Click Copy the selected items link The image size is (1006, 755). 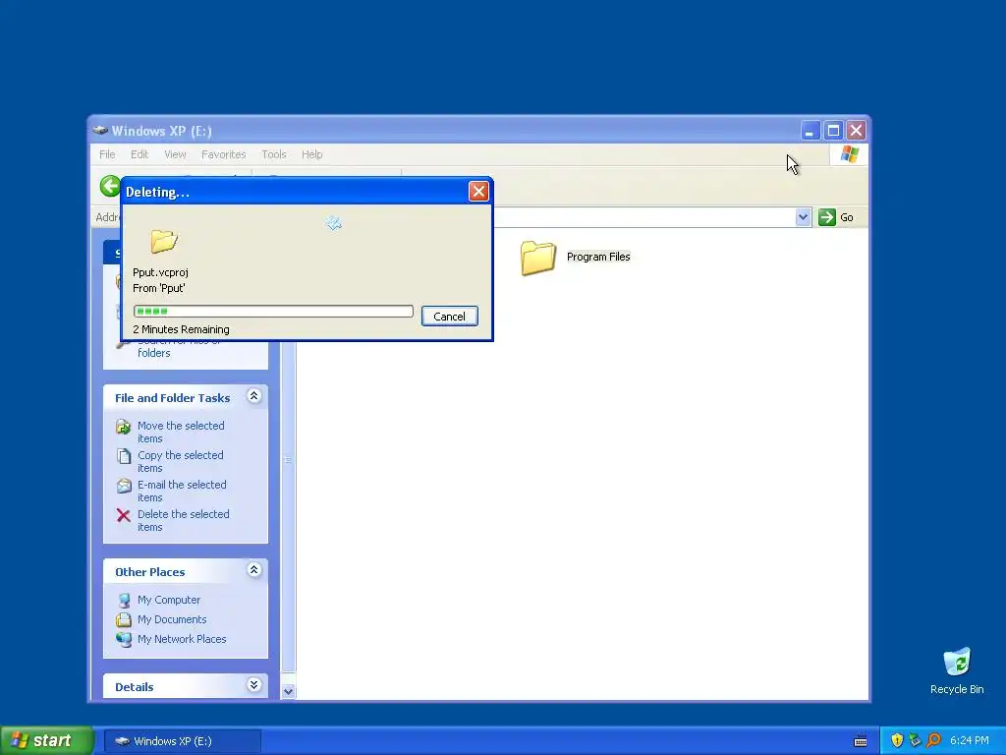[x=181, y=462]
